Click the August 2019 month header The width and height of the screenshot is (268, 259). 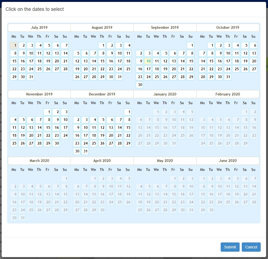point(102,28)
